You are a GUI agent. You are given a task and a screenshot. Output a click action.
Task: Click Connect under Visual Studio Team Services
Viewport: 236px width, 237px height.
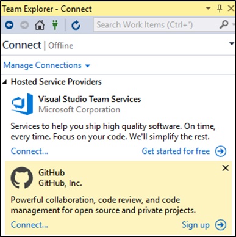click(x=29, y=151)
